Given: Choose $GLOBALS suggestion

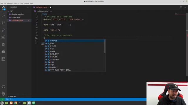Looking at the screenshot, I should [74, 67].
